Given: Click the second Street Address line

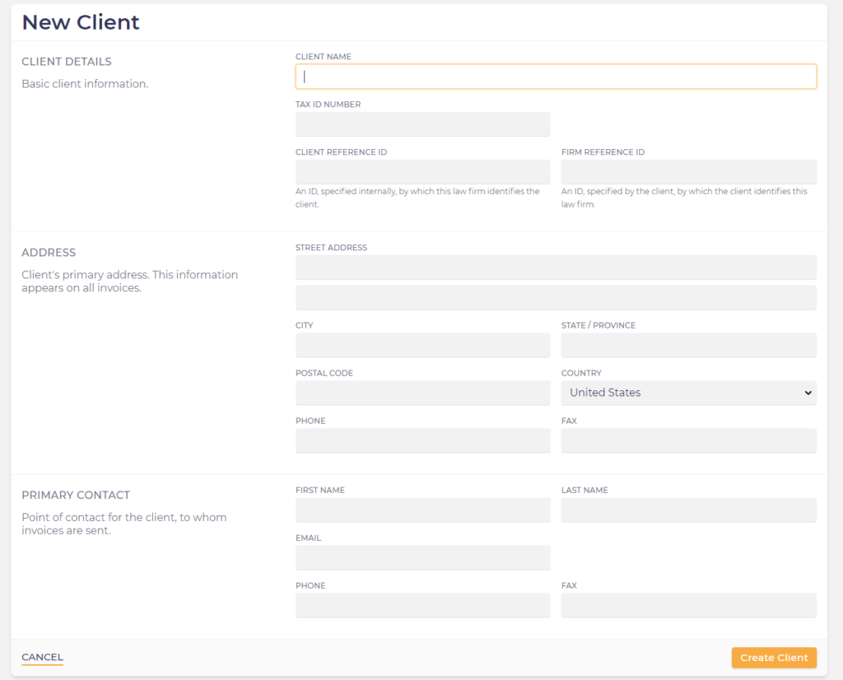Looking at the screenshot, I should tap(556, 297).
